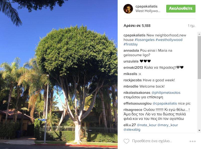View the Αρέσει σε 5,188 likes list
Image resolution: width=201 pixels, height=149 pixels.
[137, 26]
